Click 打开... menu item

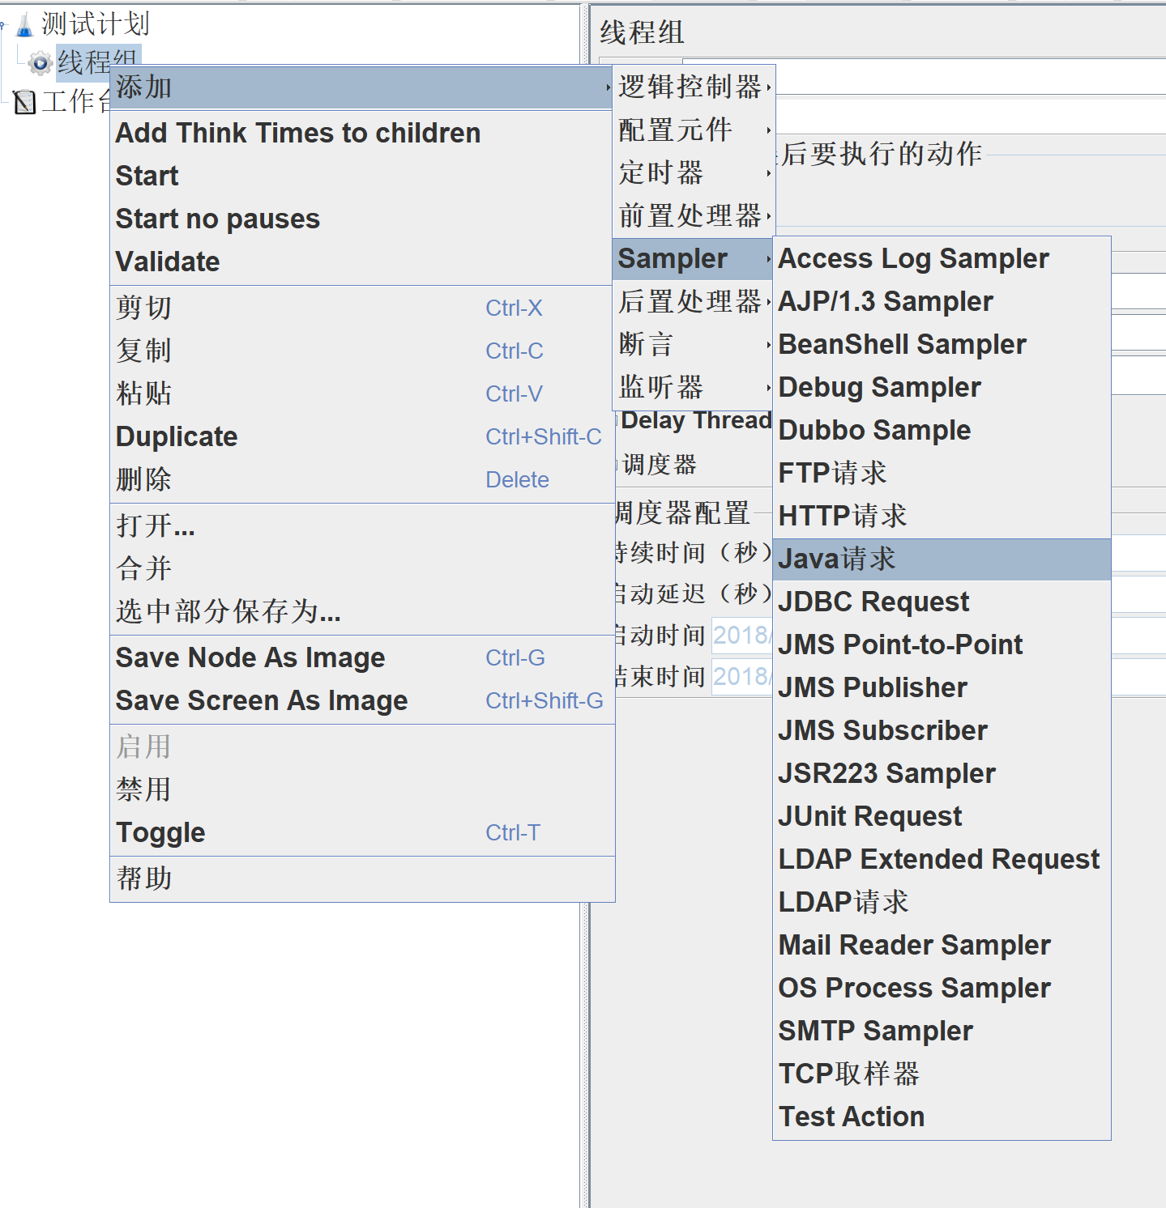point(361,525)
